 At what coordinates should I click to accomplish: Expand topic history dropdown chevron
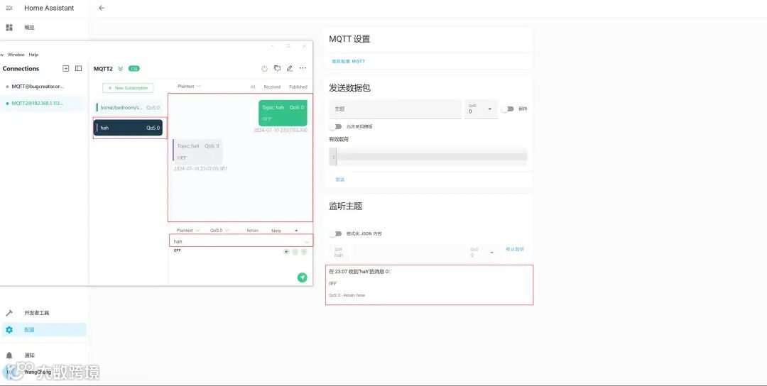(307, 242)
